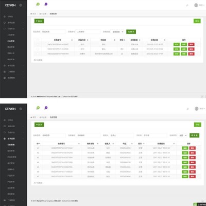Tick the checkbox of the first SN2018 table row

(38, 44)
